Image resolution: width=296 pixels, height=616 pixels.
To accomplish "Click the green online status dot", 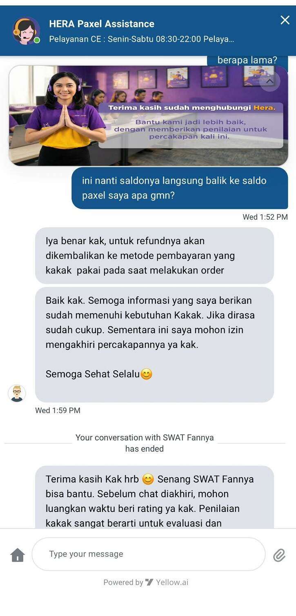I will 37,40.
